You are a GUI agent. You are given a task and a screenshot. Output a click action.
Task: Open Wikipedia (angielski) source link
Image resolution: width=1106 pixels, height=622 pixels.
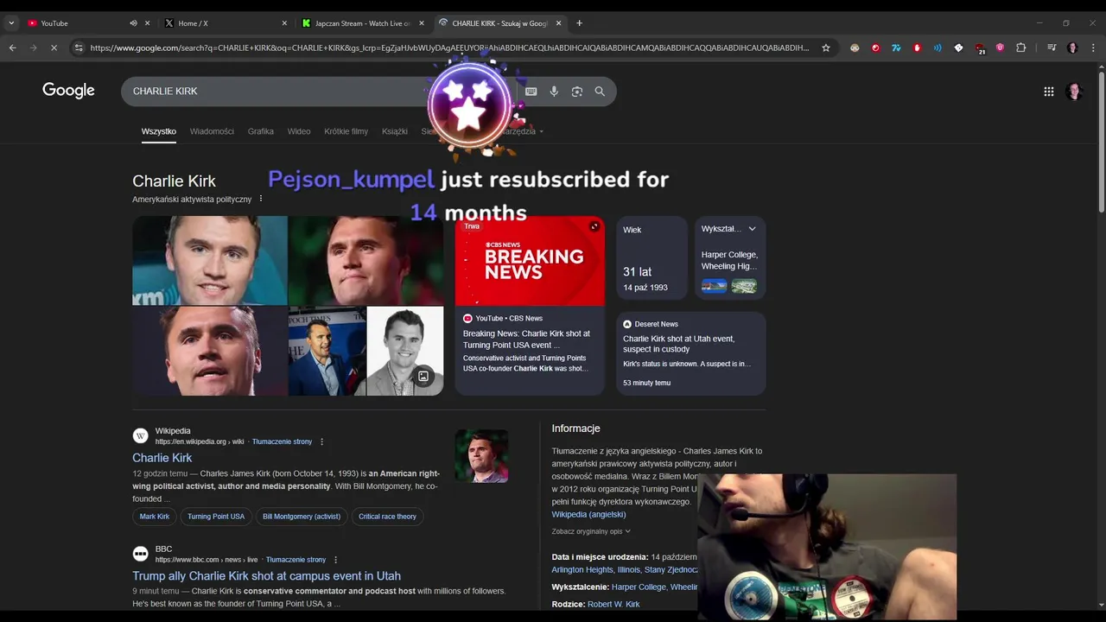pos(589,515)
